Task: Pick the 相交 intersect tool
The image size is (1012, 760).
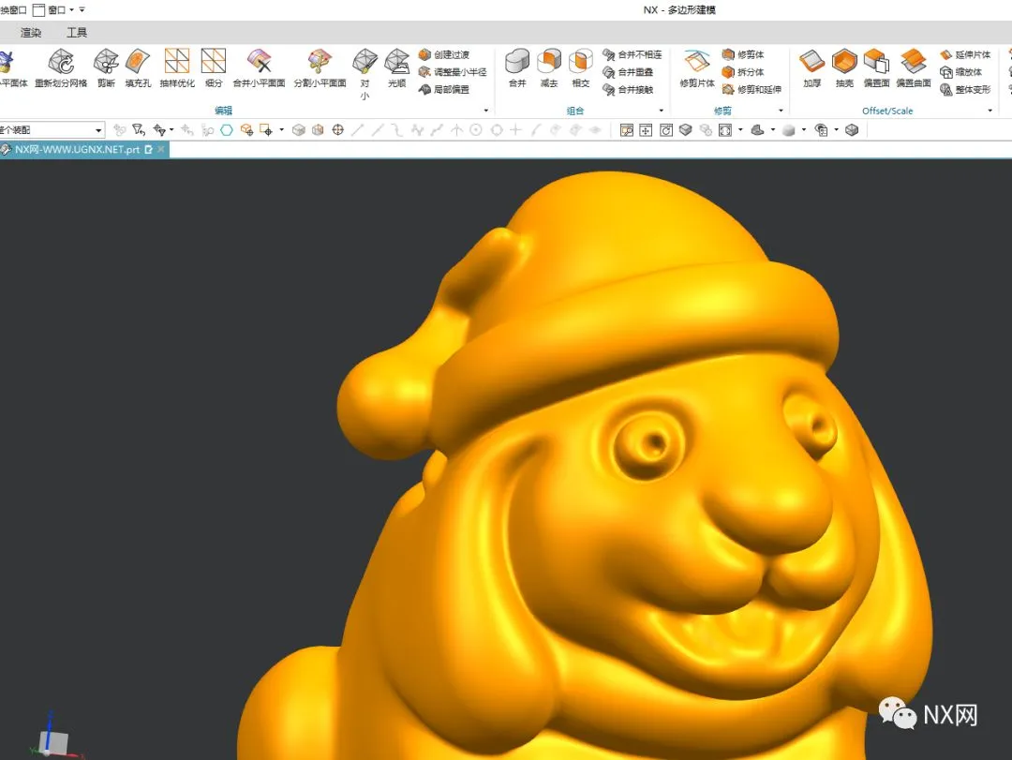Action: (x=580, y=67)
